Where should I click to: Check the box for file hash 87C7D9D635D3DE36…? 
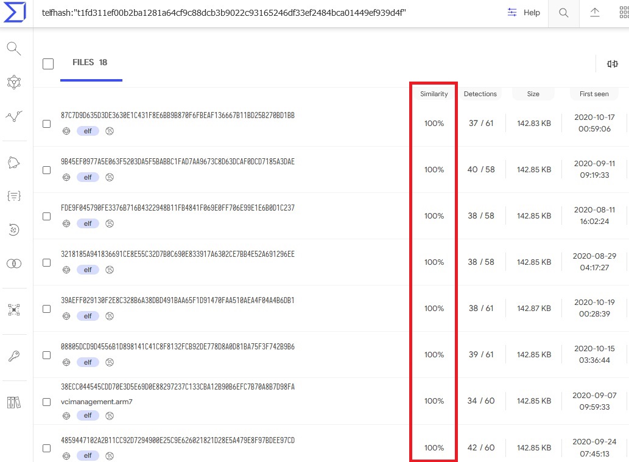click(x=47, y=124)
